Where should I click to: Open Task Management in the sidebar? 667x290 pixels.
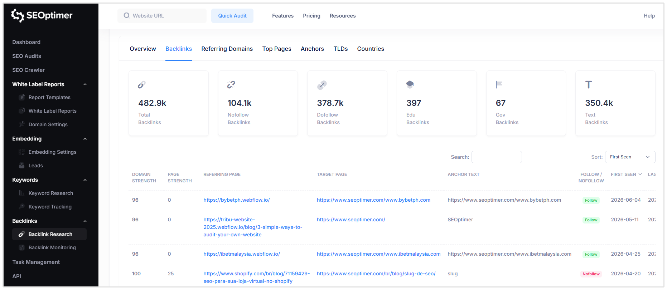36,262
